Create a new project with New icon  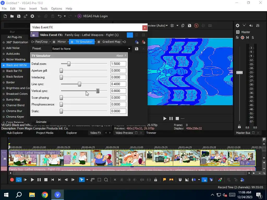click(5, 16)
